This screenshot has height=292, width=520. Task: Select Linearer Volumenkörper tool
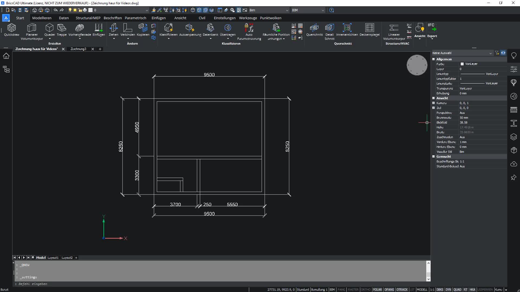point(394,32)
